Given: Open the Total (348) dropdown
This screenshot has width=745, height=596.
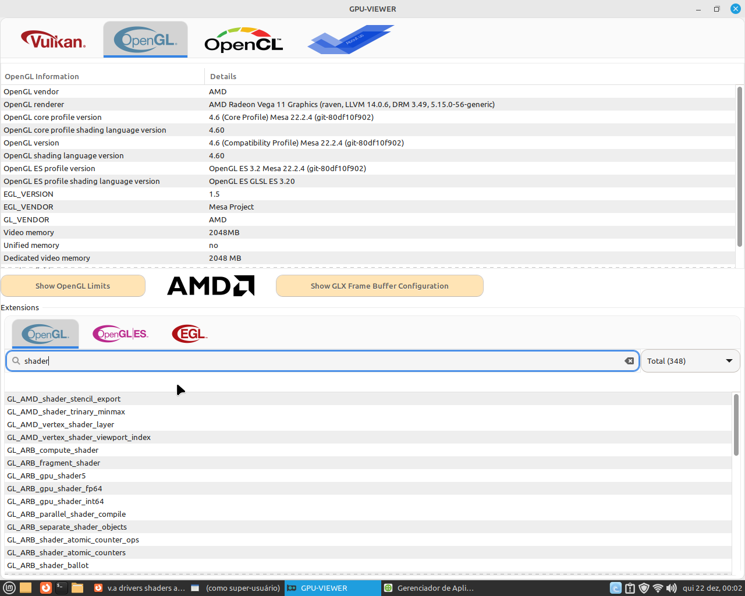Looking at the screenshot, I should 690,361.
